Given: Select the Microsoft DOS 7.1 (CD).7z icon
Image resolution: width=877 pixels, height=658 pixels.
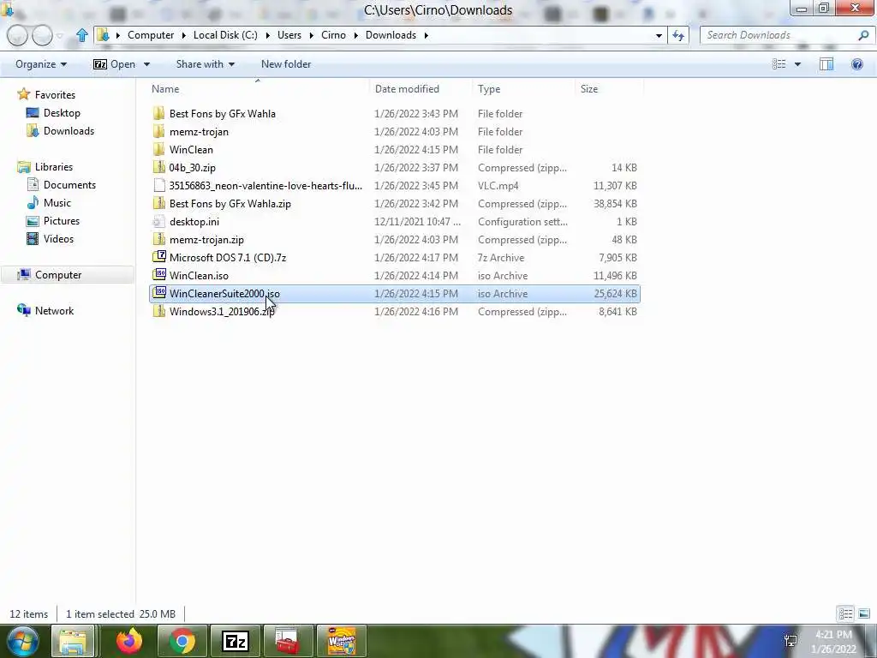Looking at the screenshot, I should click(158, 257).
